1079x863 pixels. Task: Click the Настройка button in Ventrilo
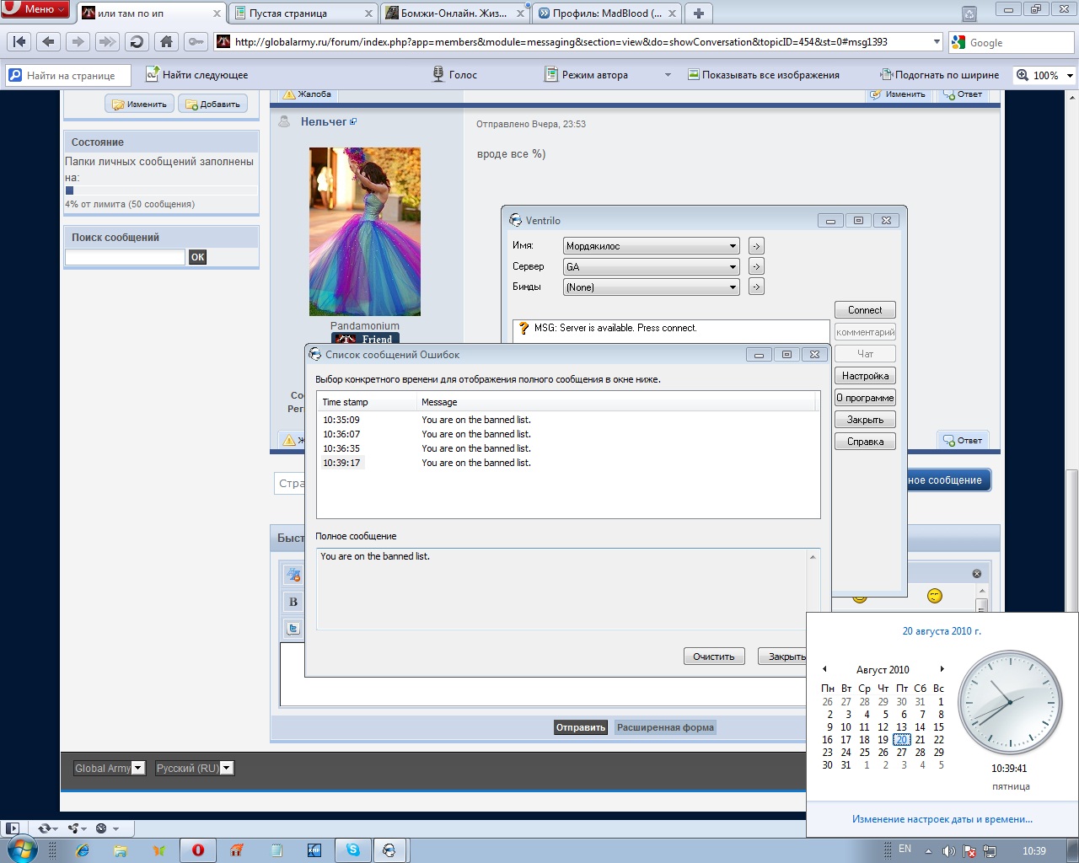point(865,376)
